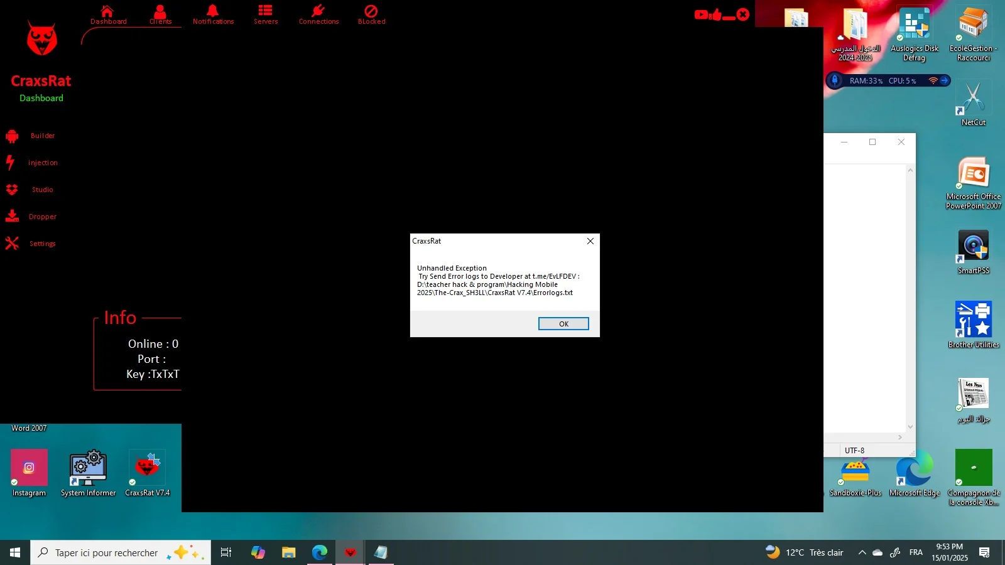Close the CraxsRat error dialog

click(590, 241)
